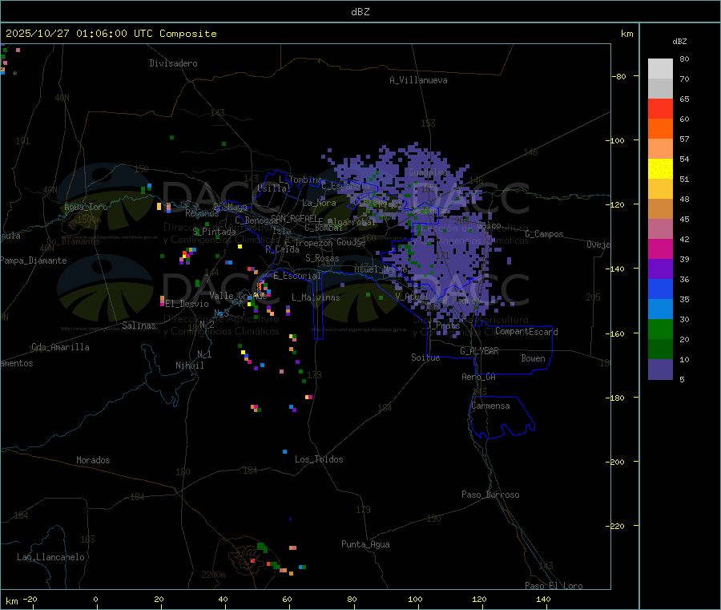This screenshot has height=610, width=721.
Task: Select the Lag_Llancanelo label
Action: pyautogui.click(x=51, y=556)
